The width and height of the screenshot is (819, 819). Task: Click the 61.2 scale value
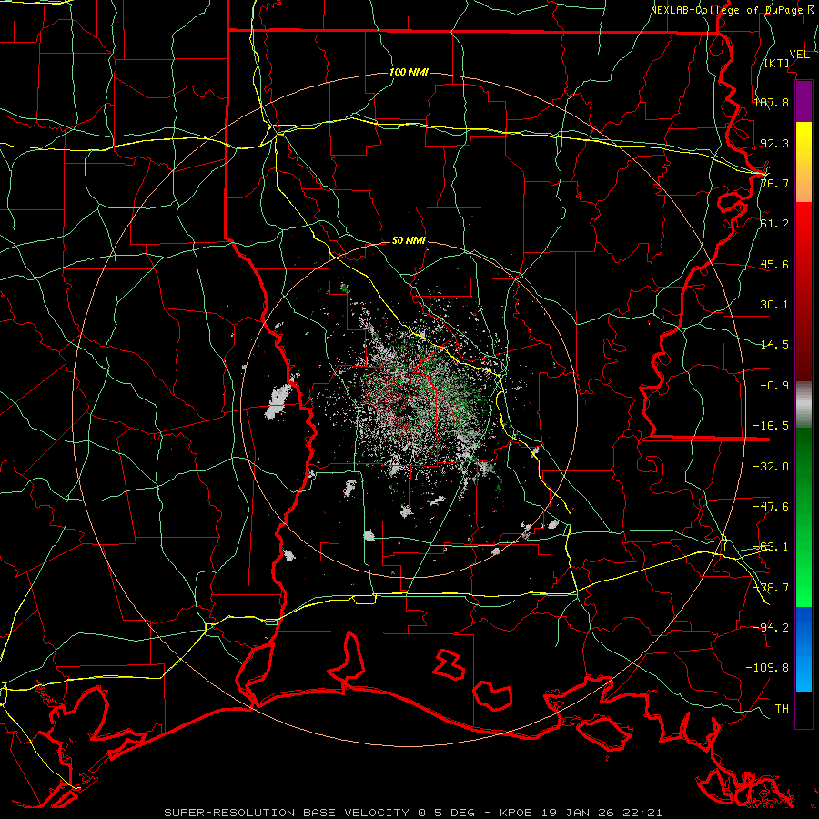[774, 224]
